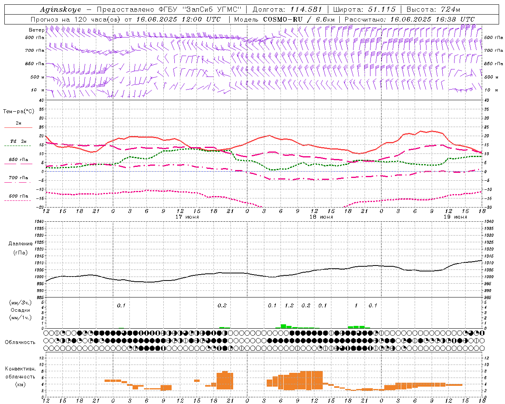Select the "Td 2м" dew point legend entry
This screenshot has width=505, height=404.
[19, 141]
